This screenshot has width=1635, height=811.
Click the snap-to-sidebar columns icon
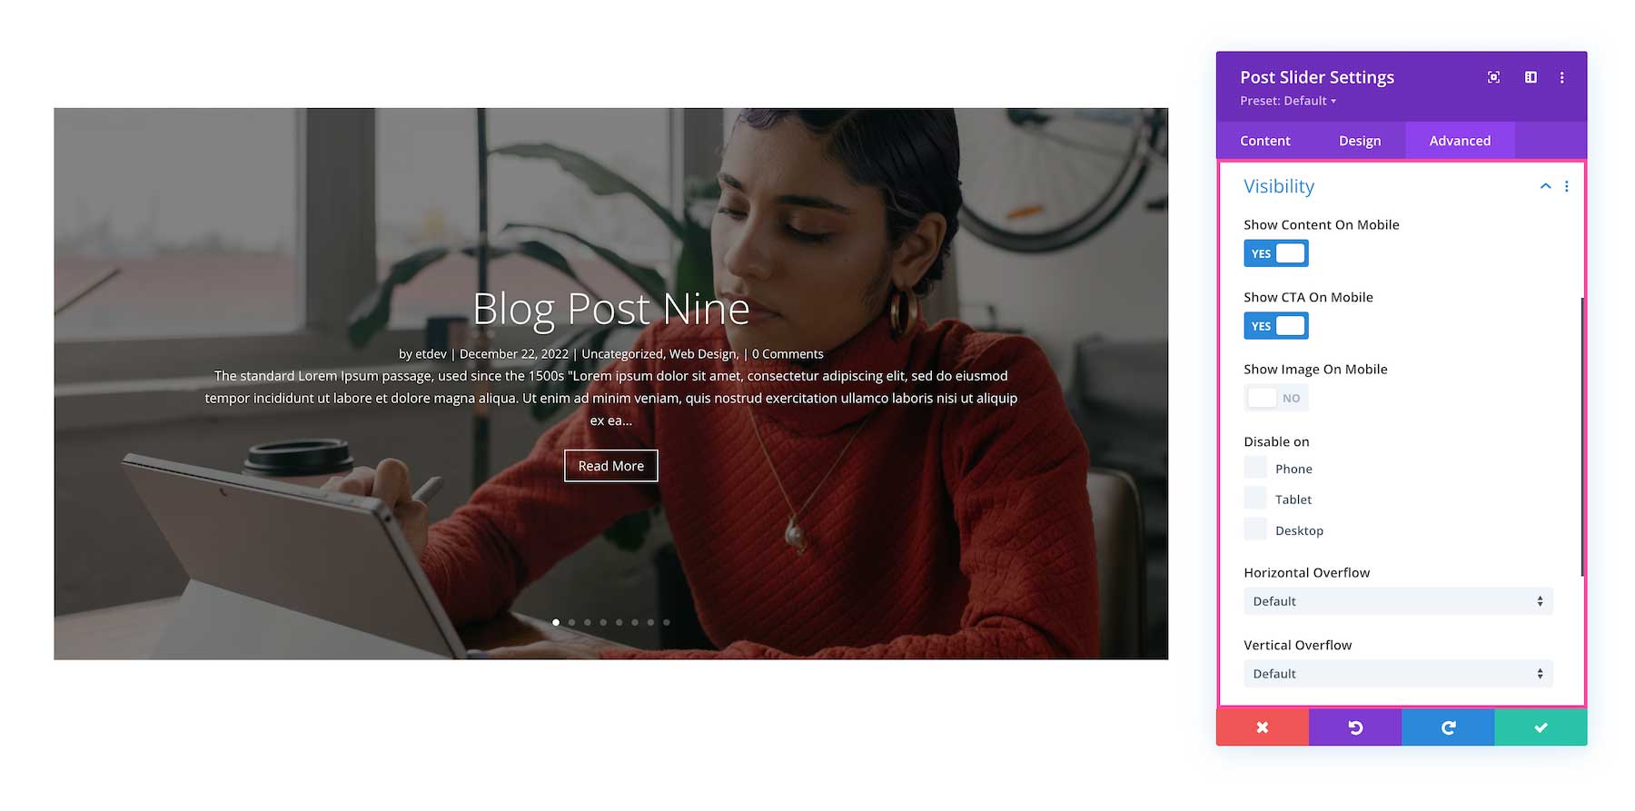tap(1531, 77)
